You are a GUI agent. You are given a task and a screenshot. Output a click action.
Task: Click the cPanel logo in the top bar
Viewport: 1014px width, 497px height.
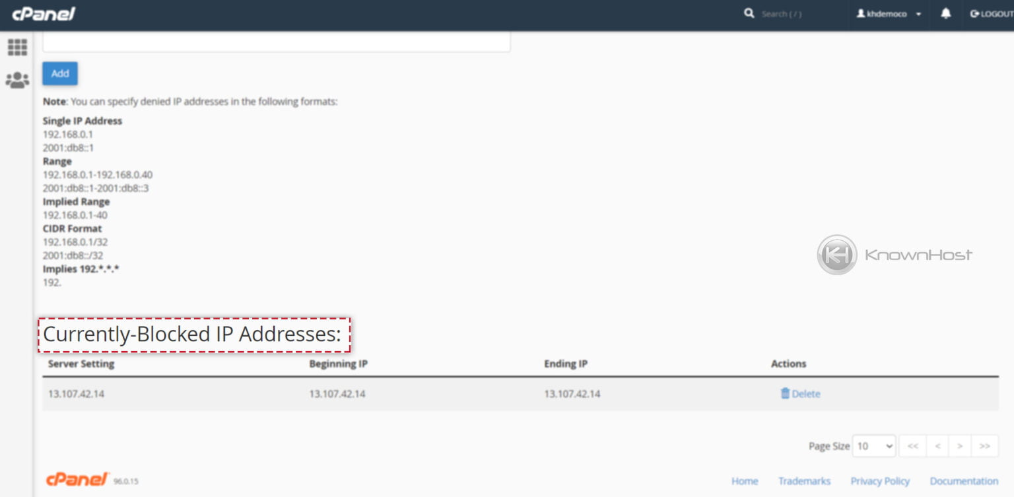44,13
